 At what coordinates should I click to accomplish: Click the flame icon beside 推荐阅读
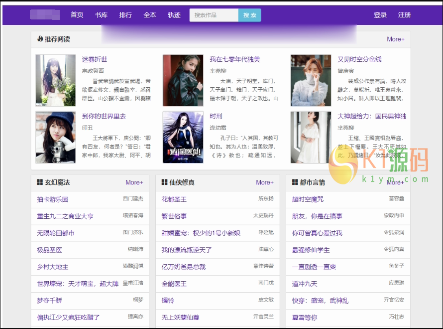coord(40,39)
